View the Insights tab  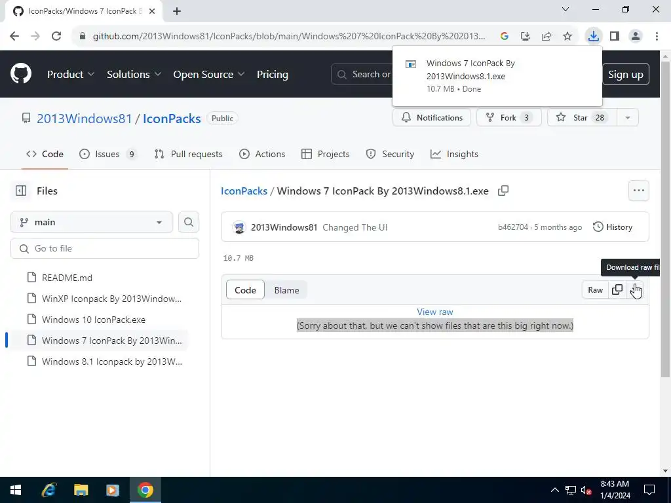[x=454, y=154]
